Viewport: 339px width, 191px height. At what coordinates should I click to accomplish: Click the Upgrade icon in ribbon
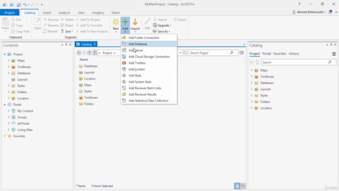point(155,25)
